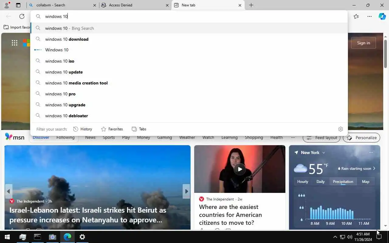This screenshot has height=243, width=389.
Task: Open the Copilot sidebar icon
Action: (382, 16)
